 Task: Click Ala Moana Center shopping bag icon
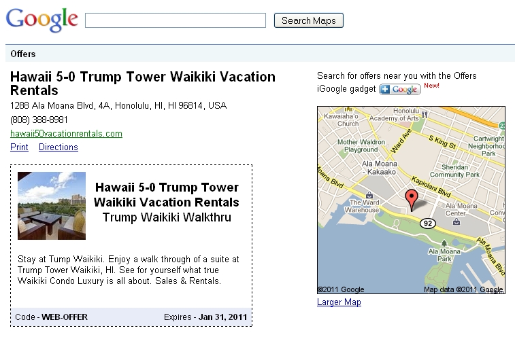(x=456, y=222)
